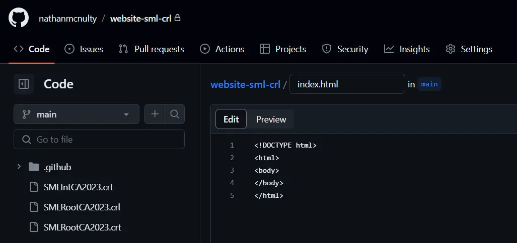Screen dimensions: 517x243
Task: Switch editor to Preview mode
Action: pyautogui.click(x=271, y=119)
